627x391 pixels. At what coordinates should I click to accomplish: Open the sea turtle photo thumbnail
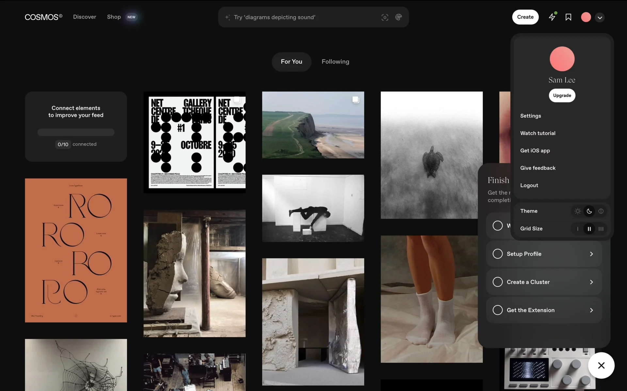(x=431, y=155)
